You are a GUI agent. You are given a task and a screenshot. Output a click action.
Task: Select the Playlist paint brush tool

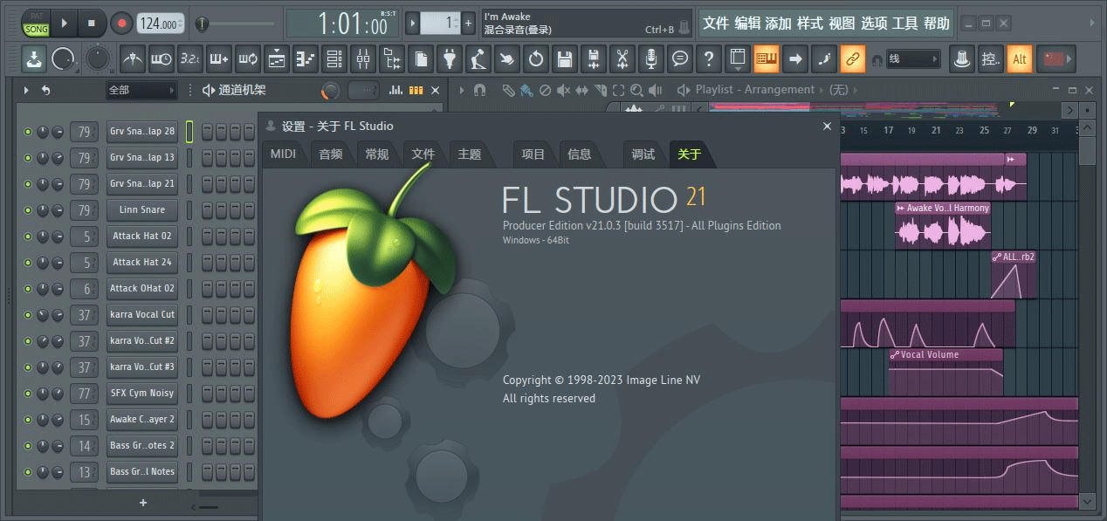(x=526, y=90)
